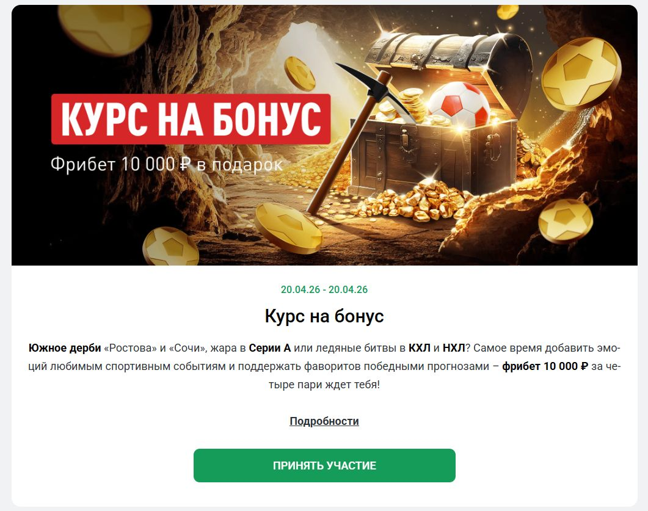Click the heading Курс на бонус
The height and width of the screenshot is (511, 648).
pos(324,316)
